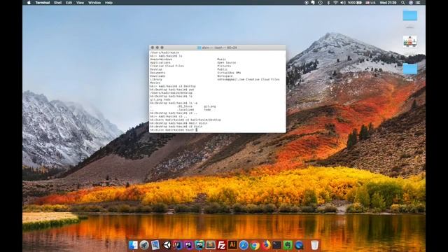Open Preview app in the dock
The width and height of the screenshot is (448, 252).
click(x=155, y=245)
